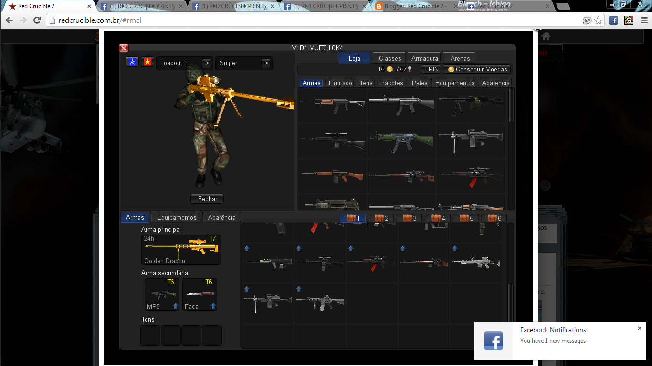The height and width of the screenshot is (366, 652).
Task: Select inventory scoped rifle with red magazine
Action: tap(372, 263)
